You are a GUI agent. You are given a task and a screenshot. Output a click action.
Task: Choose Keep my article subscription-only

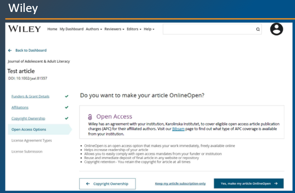(x=180, y=184)
